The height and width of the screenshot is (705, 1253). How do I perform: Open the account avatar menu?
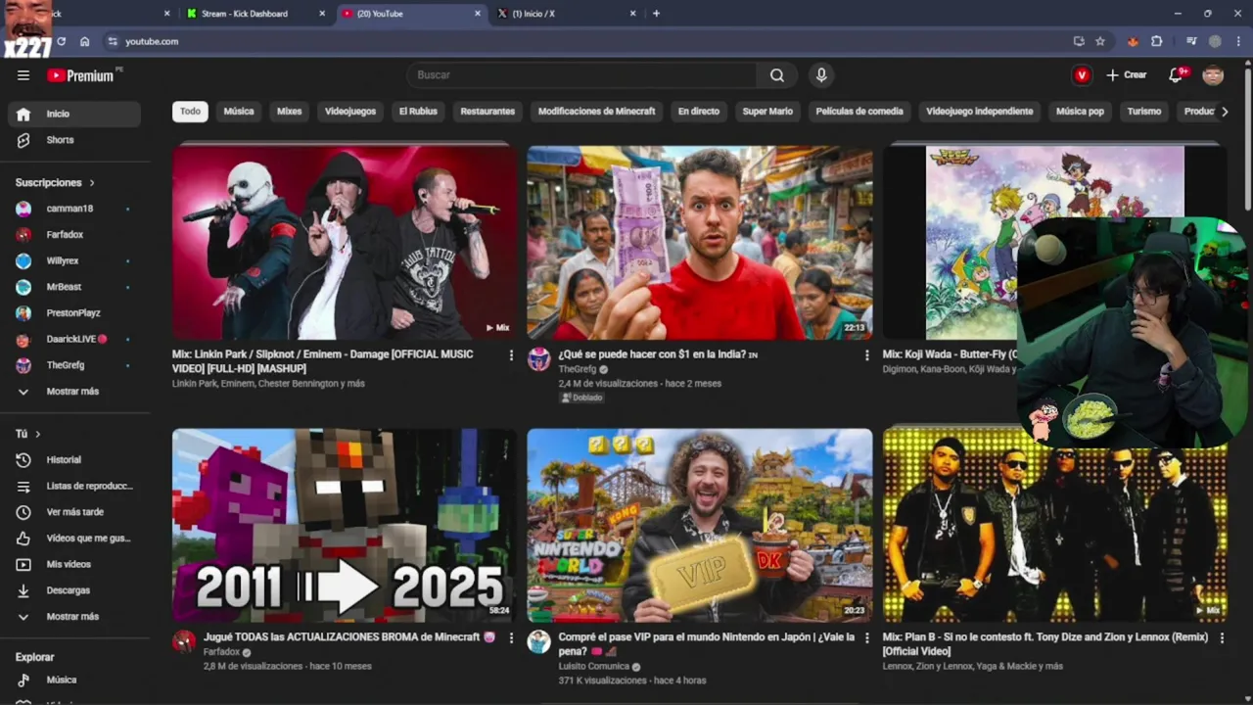(1213, 75)
